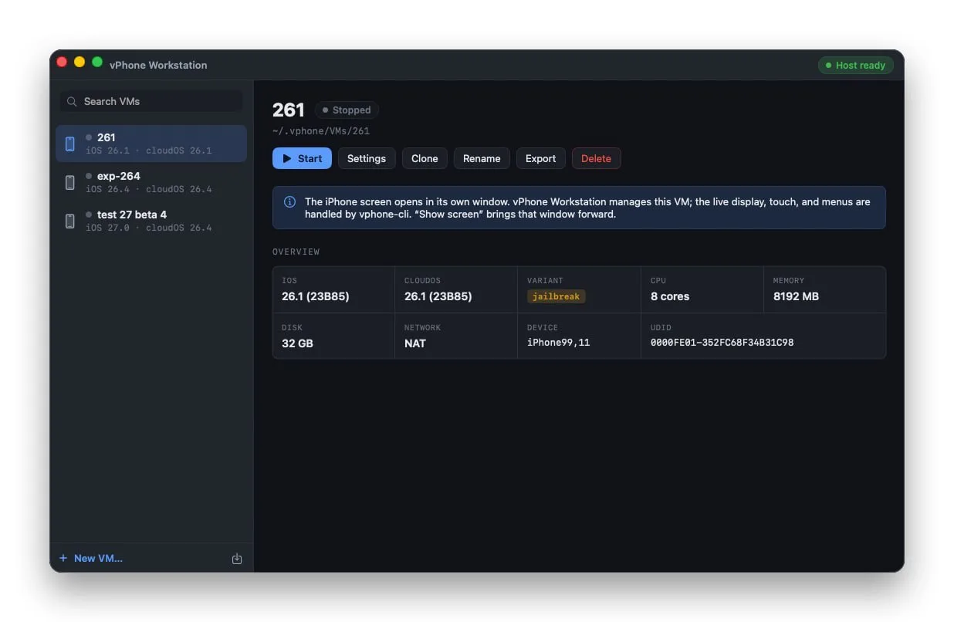Select test 27 beta 4 VM
This screenshot has height=622, width=954.
(151, 221)
